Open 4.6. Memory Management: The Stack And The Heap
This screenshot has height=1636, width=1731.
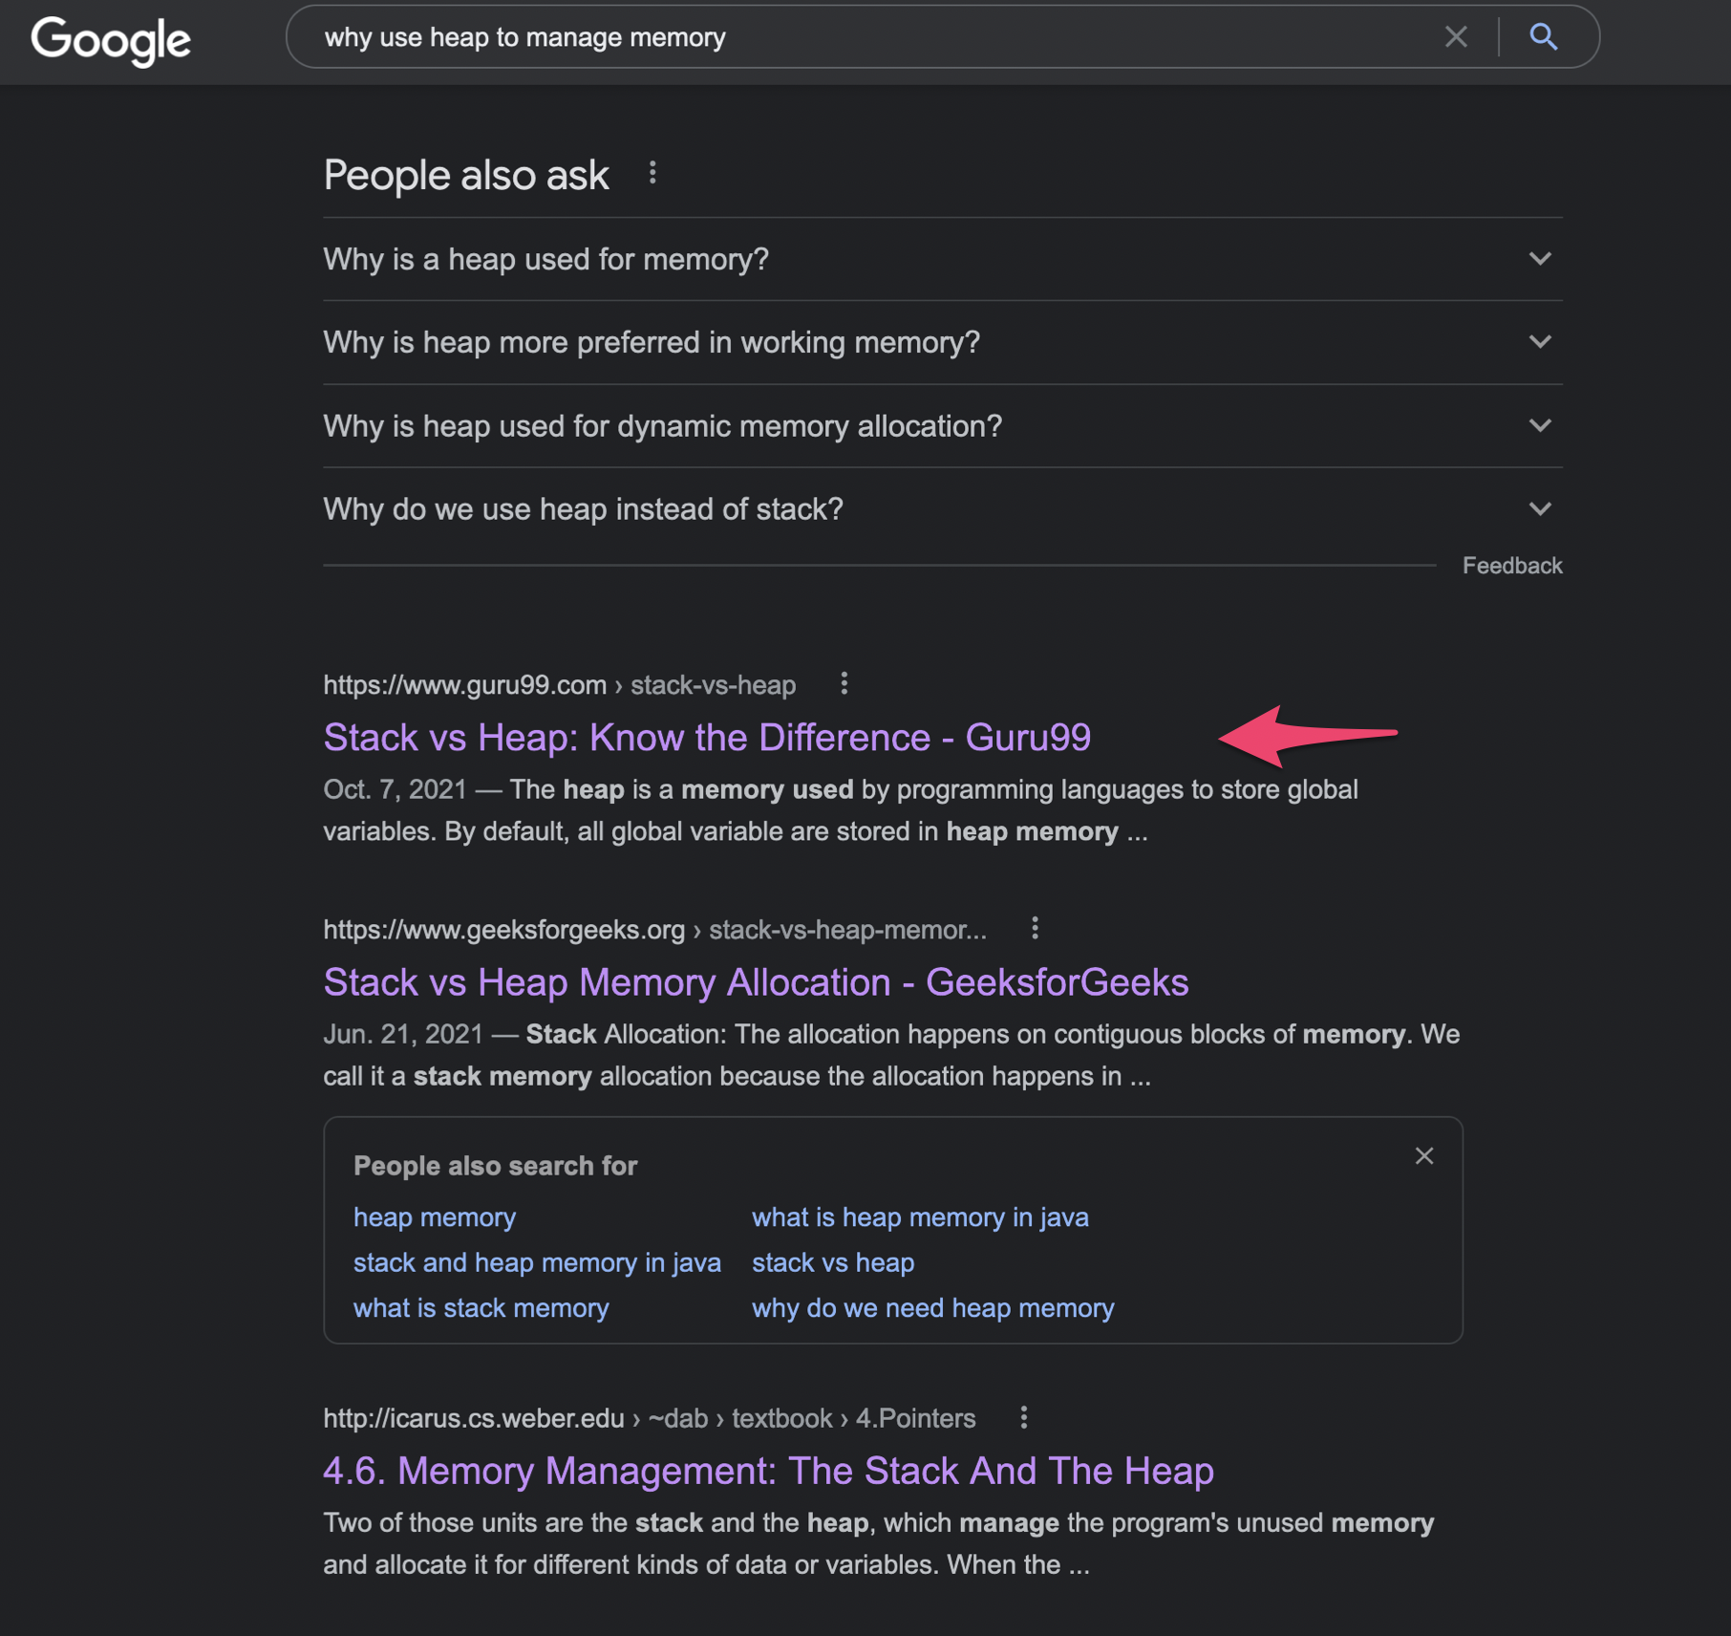tap(768, 1471)
